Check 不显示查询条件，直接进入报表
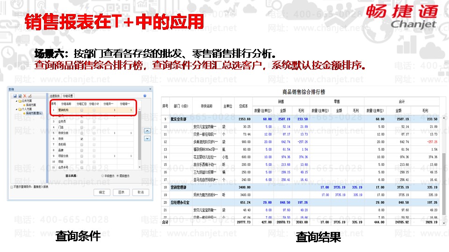Viewport: 449px width, 252px height. 12,187
